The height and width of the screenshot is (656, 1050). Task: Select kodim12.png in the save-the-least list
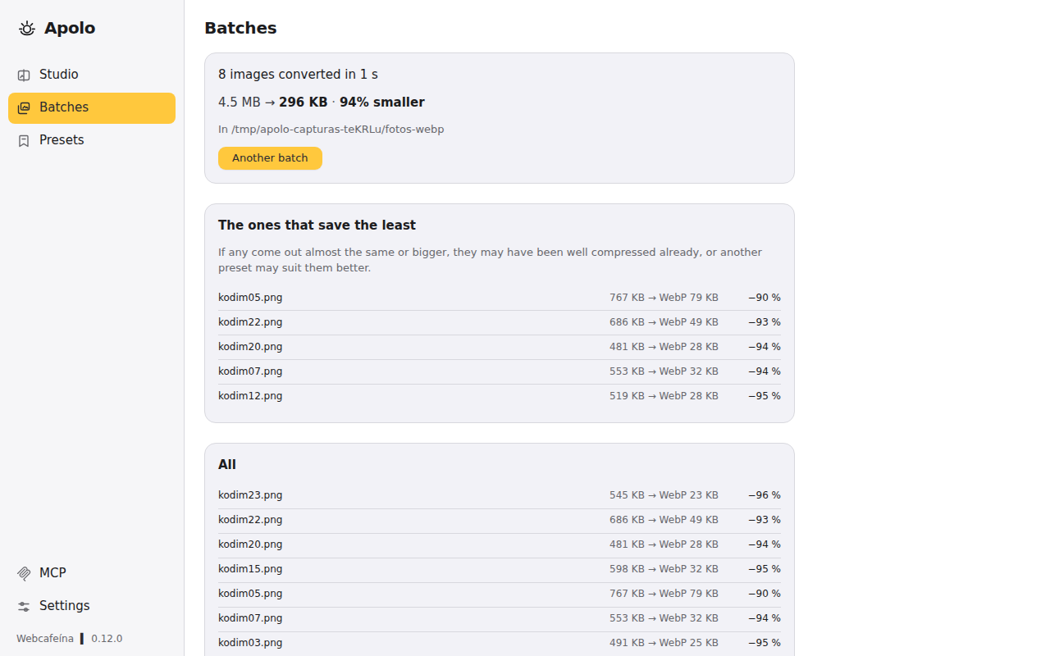coord(500,396)
